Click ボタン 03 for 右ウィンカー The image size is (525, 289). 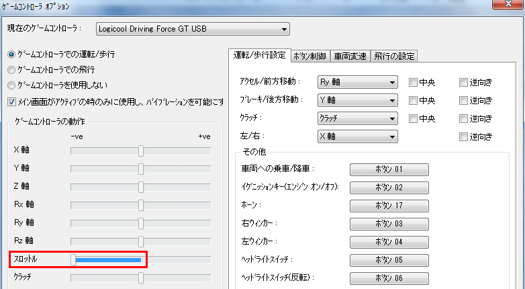click(x=389, y=224)
